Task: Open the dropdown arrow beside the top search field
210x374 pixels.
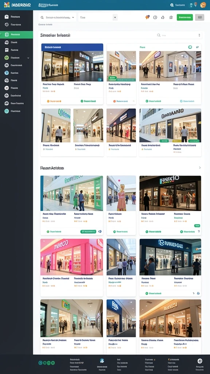Action: click(x=73, y=18)
